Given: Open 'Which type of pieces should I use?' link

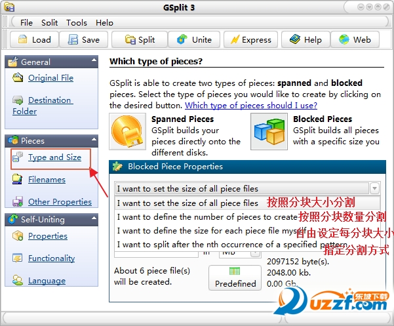Looking at the screenshot, I should coord(251,106).
